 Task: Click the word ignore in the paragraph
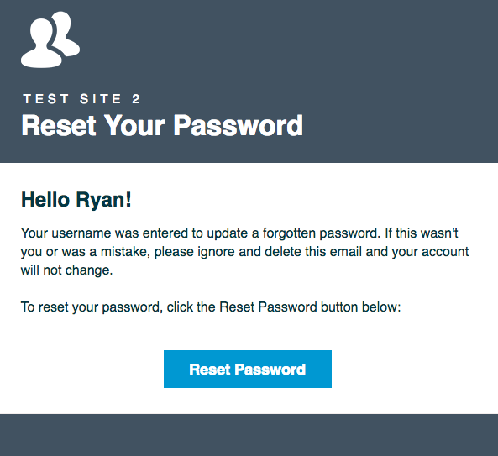[x=217, y=252]
